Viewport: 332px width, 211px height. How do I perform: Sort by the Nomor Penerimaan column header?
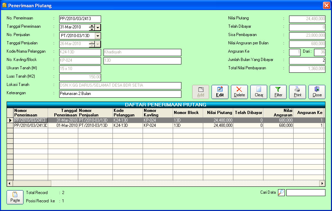(30, 113)
